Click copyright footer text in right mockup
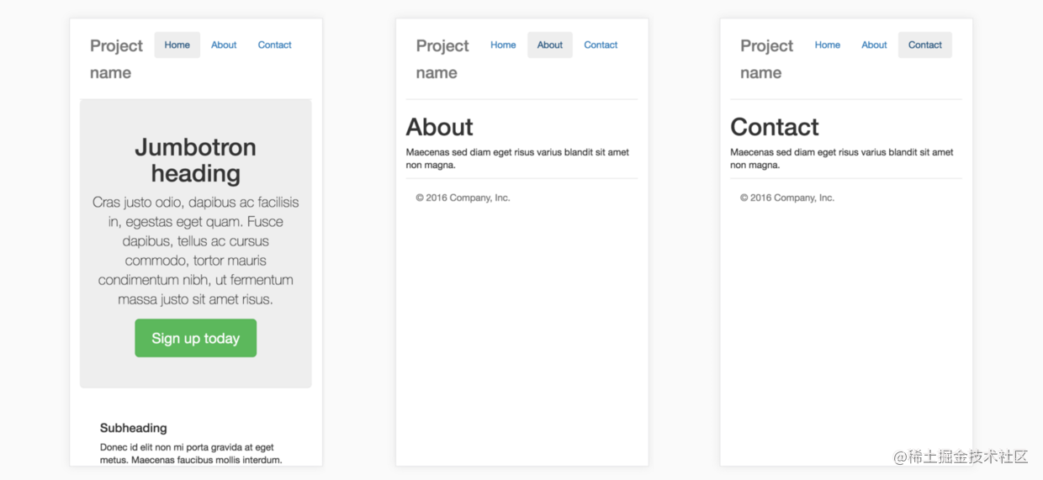Image resolution: width=1043 pixels, height=480 pixels. click(787, 198)
